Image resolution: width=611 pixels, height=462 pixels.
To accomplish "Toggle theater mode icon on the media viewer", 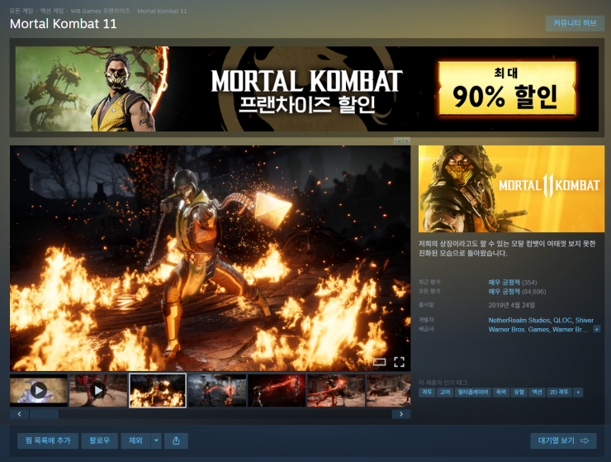I will (379, 362).
